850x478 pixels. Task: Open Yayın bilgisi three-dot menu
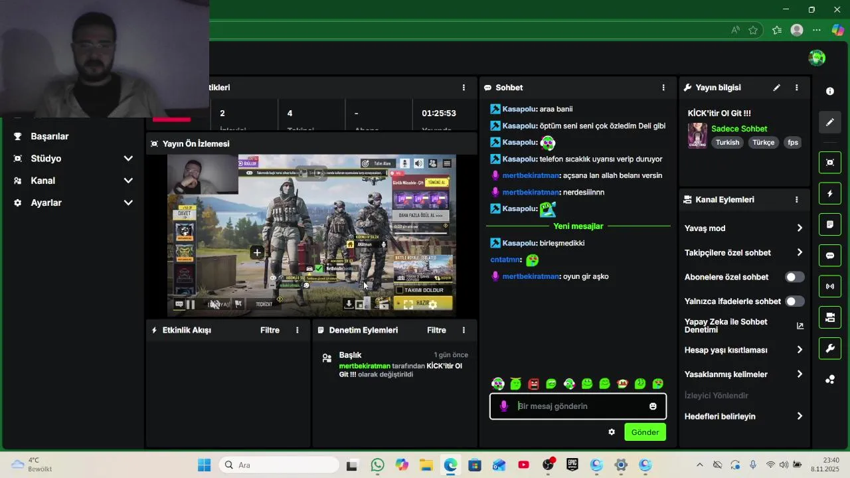tap(796, 88)
